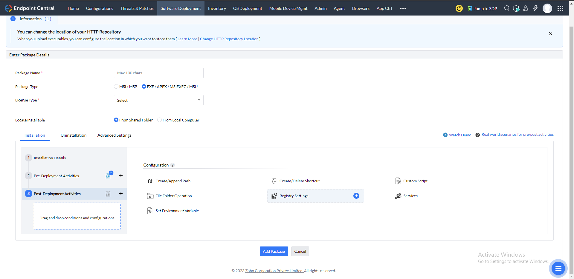The width and height of the screenshot is (574, 279).
Task: Select the MSI / MSP package type
Action: click(116, 87)
